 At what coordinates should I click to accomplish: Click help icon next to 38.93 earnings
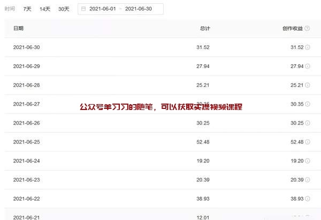pos(308,198)
